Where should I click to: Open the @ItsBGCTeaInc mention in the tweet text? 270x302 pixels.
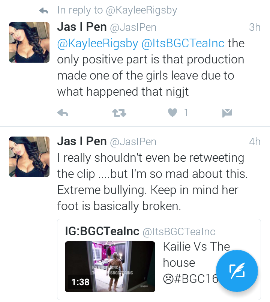183,44
